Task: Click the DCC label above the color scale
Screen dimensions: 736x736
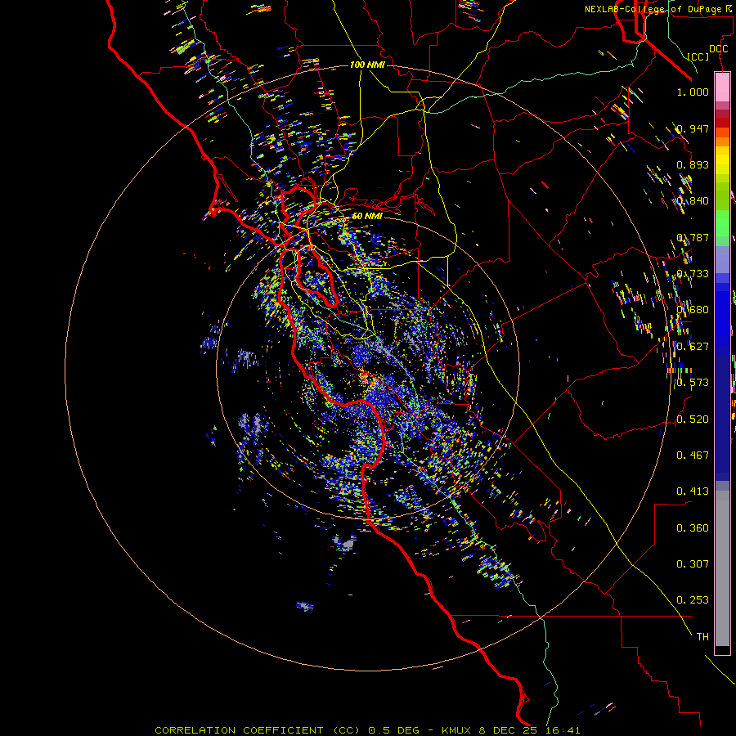Action: (x=718, y=49)
